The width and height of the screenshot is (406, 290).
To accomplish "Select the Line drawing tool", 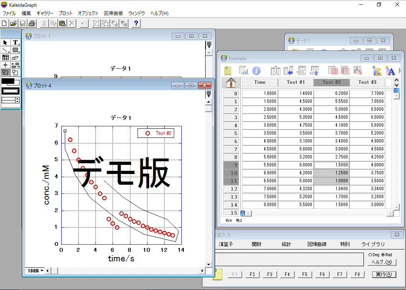I will (x=5, y=50).
